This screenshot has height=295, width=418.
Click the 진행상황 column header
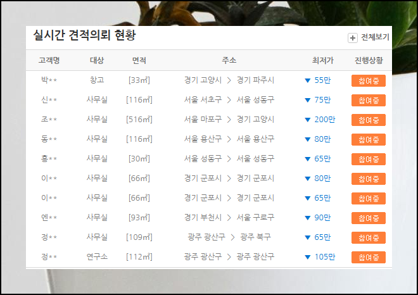coord(369,60)
